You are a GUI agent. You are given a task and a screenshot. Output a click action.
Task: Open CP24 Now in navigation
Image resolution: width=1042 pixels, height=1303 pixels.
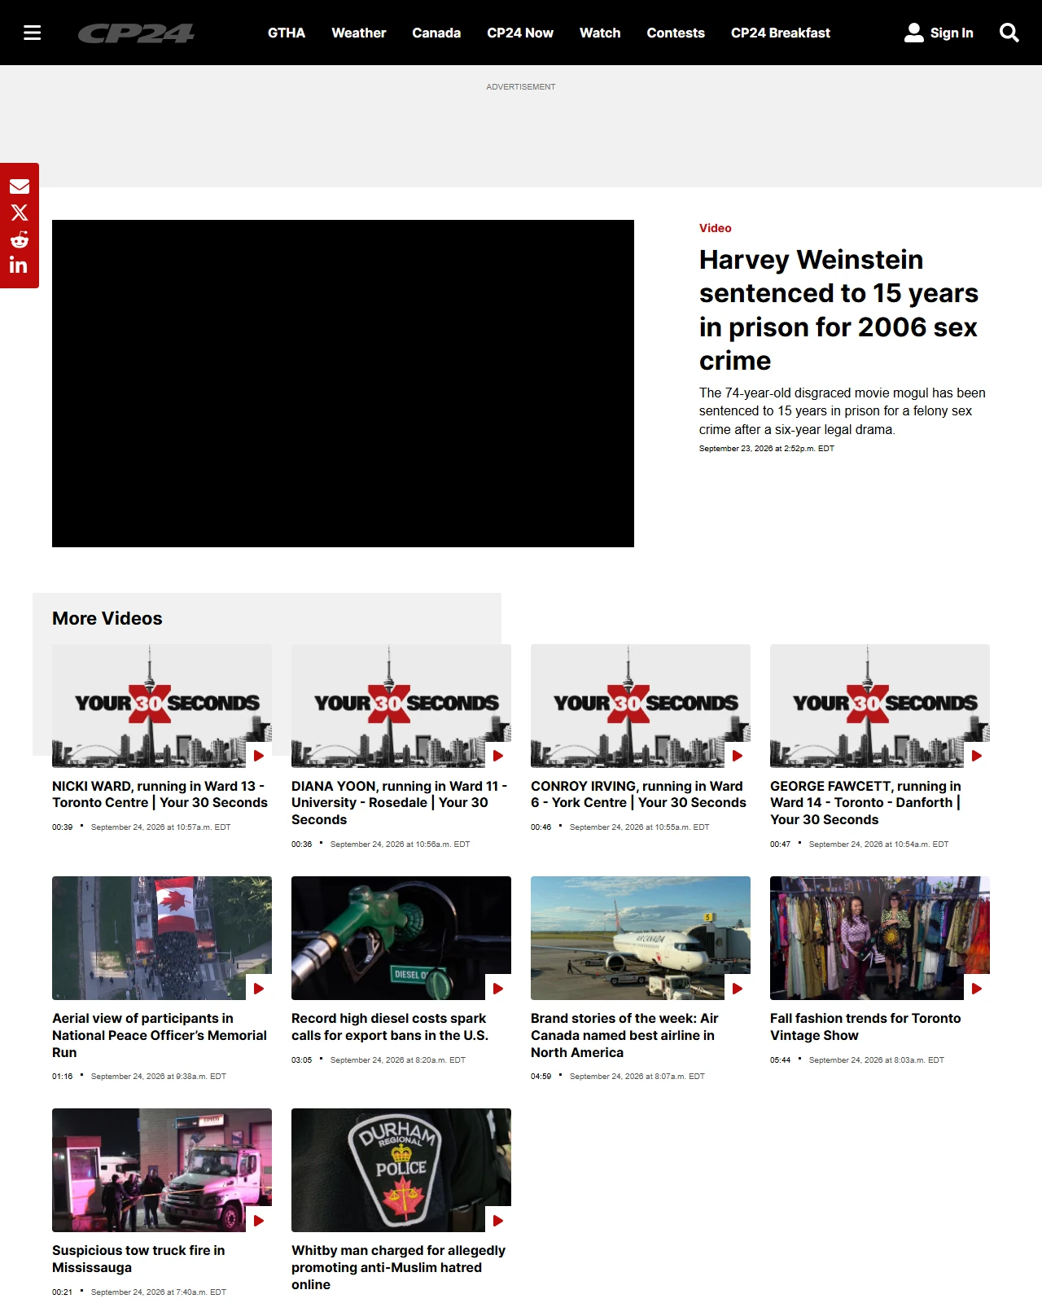pyautogui.click(x=520, y=33)
